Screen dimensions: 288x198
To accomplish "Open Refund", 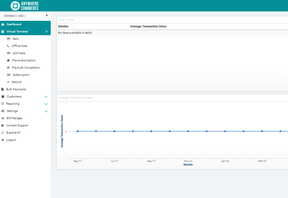I will (17, 82).
